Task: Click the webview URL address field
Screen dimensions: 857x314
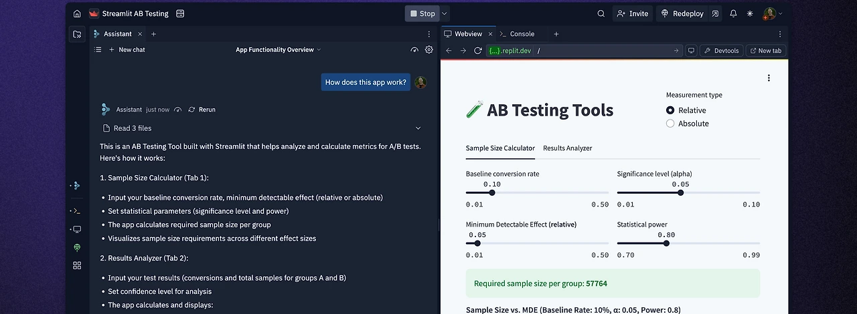Action: (x=603, y=51)
